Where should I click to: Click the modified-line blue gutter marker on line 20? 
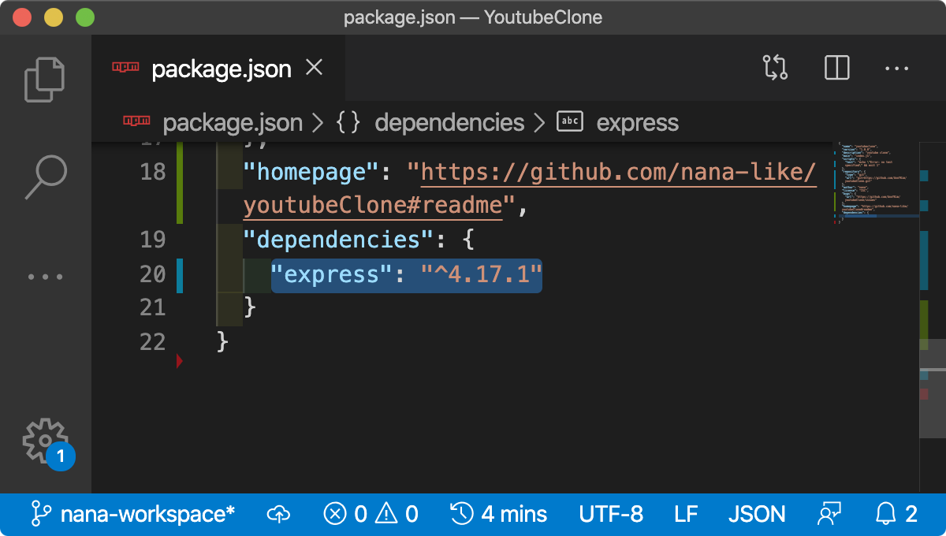tap(180, 275)
